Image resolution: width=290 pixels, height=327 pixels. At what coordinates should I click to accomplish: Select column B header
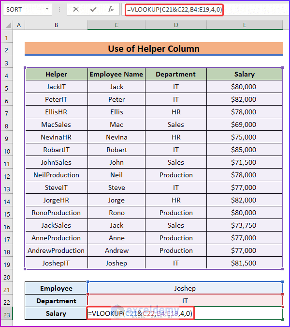coord(56,25)
